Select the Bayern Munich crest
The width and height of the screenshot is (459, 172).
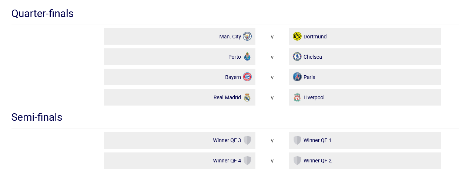pyautogui.click(x=247, y=77)
